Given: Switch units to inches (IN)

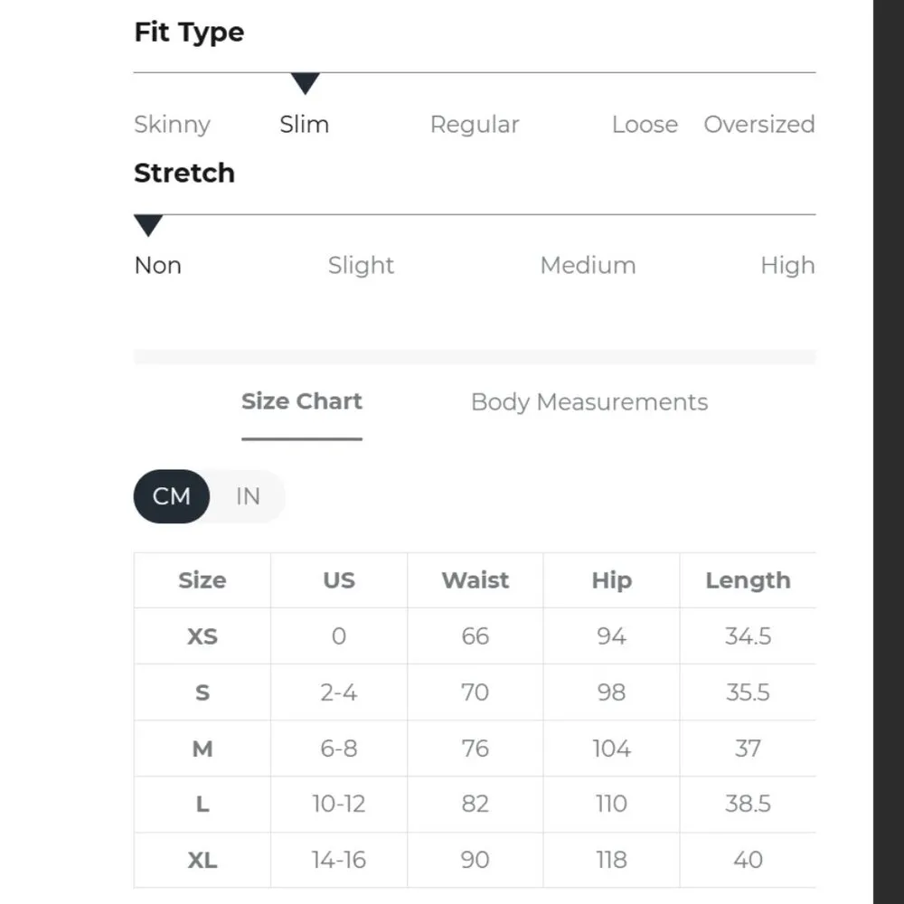Looking at the screenshot, I should [x=248, y=496].
